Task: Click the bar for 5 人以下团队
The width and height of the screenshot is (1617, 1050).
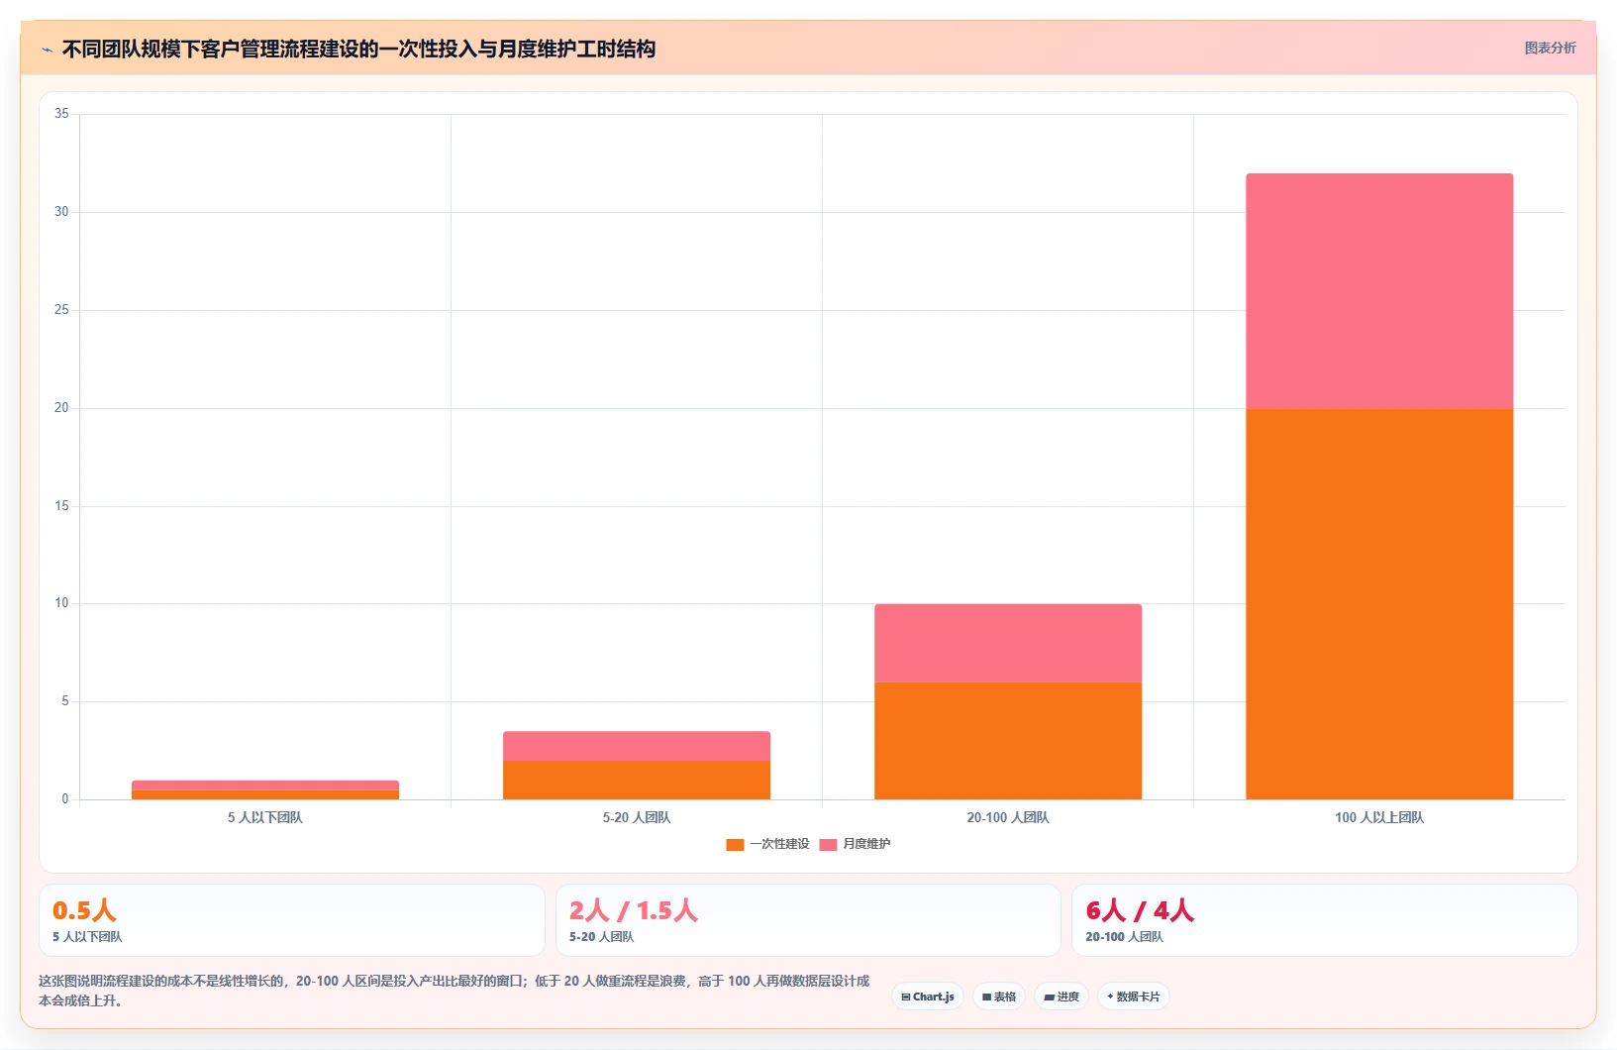Action: (x=265, y=789)
